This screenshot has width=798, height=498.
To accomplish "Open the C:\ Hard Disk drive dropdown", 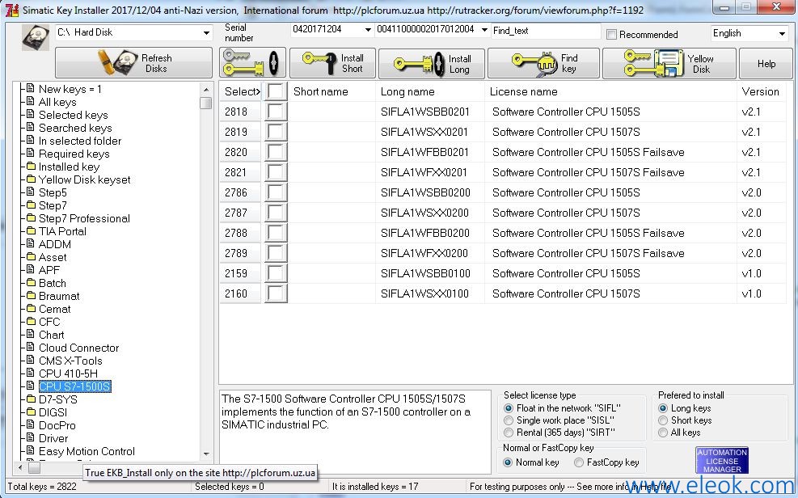I will pos(206,32).
